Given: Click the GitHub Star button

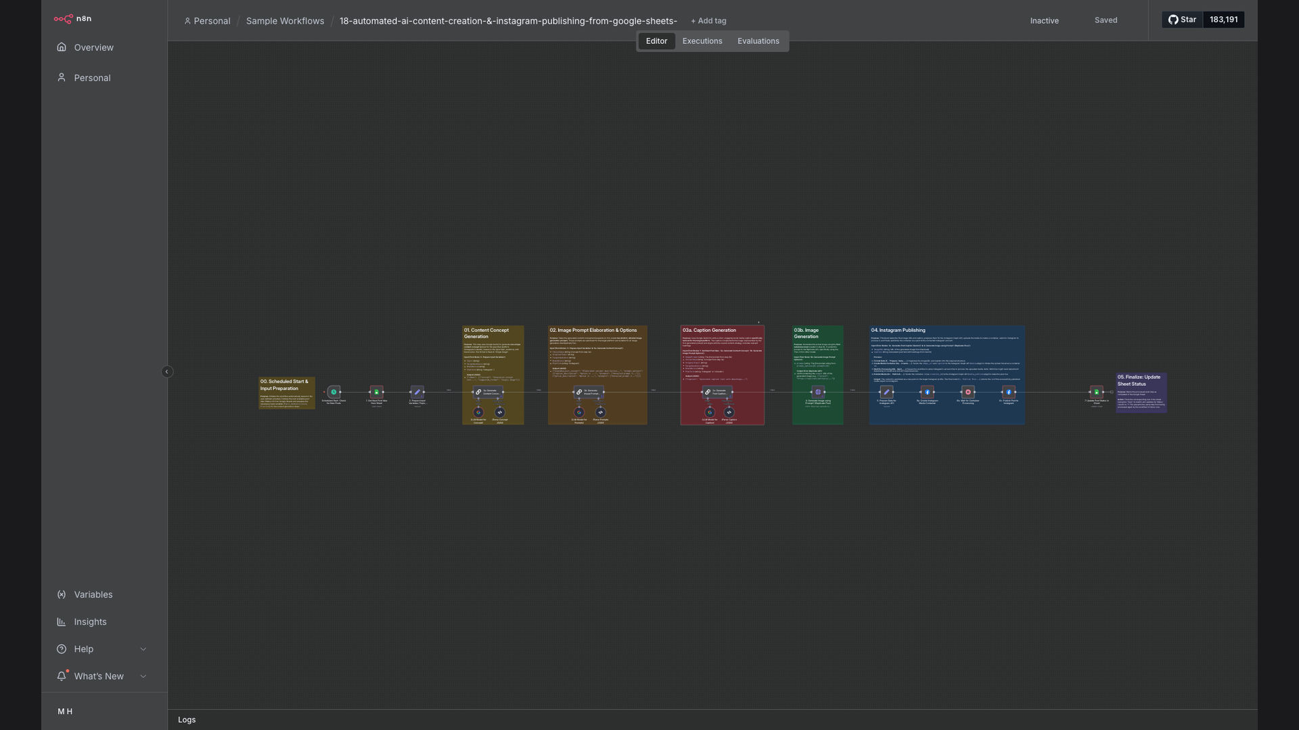Looking at the screenshot, I should click(1182, 20).
